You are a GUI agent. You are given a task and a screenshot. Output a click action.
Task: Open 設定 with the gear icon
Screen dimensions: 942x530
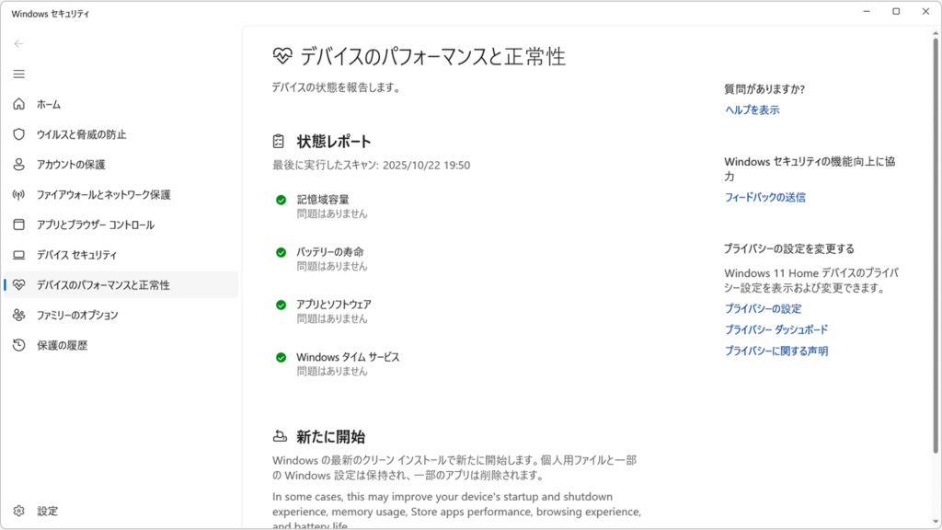pos(18,511)
